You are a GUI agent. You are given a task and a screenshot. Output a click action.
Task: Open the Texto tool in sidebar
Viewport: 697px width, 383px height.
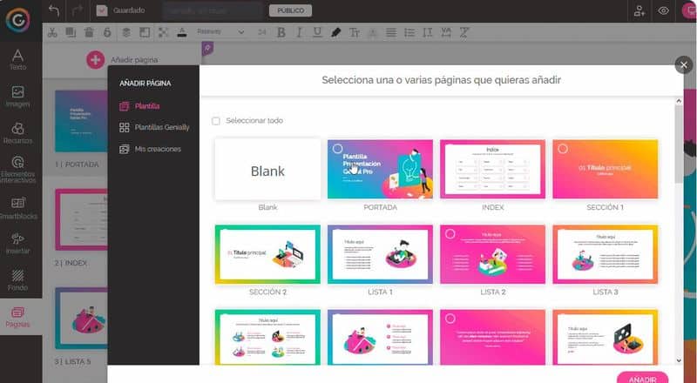click(17, 59)
